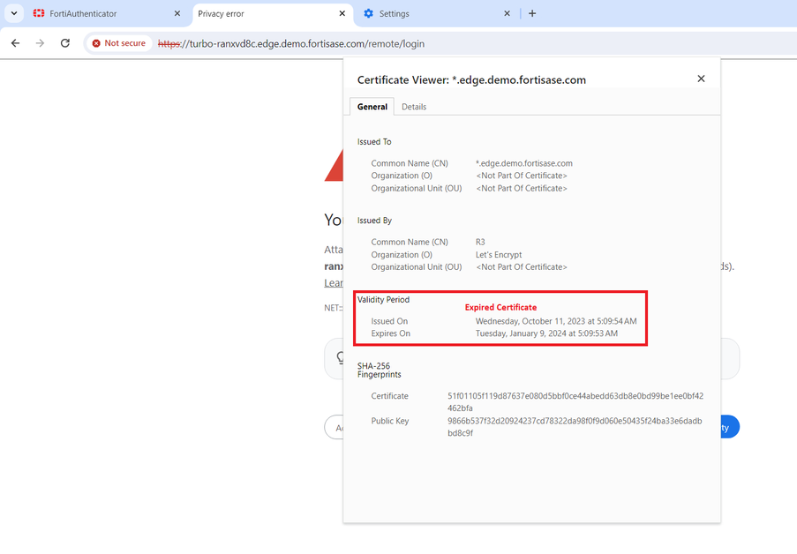The image size is (797, 554).
Task: Close the Privacy error tab
Action: (342, 14)
